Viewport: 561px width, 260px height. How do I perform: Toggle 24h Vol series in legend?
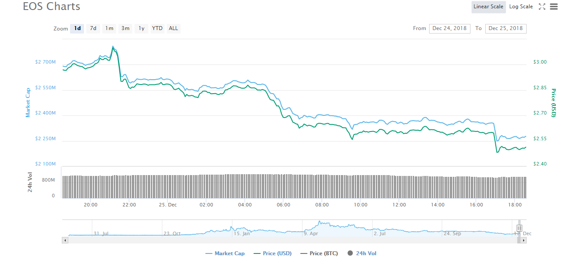pyautogui.click(x=362, y=253)
